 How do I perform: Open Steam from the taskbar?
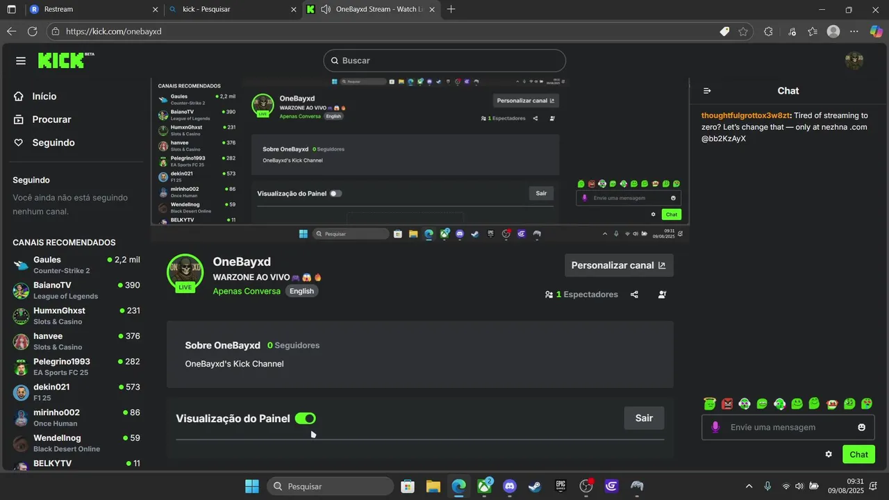(x=535, y=486)
